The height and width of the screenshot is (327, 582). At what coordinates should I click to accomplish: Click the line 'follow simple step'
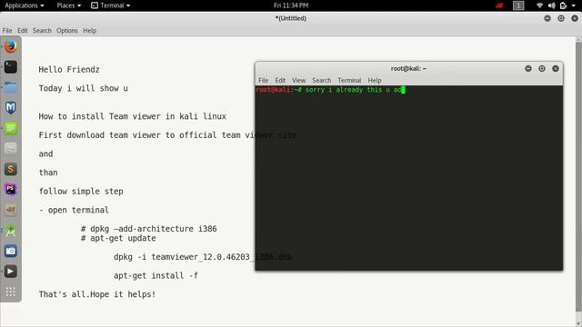81,192
